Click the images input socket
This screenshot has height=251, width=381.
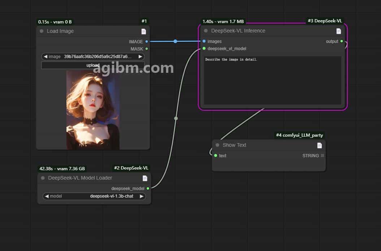(x=204, y=41)
